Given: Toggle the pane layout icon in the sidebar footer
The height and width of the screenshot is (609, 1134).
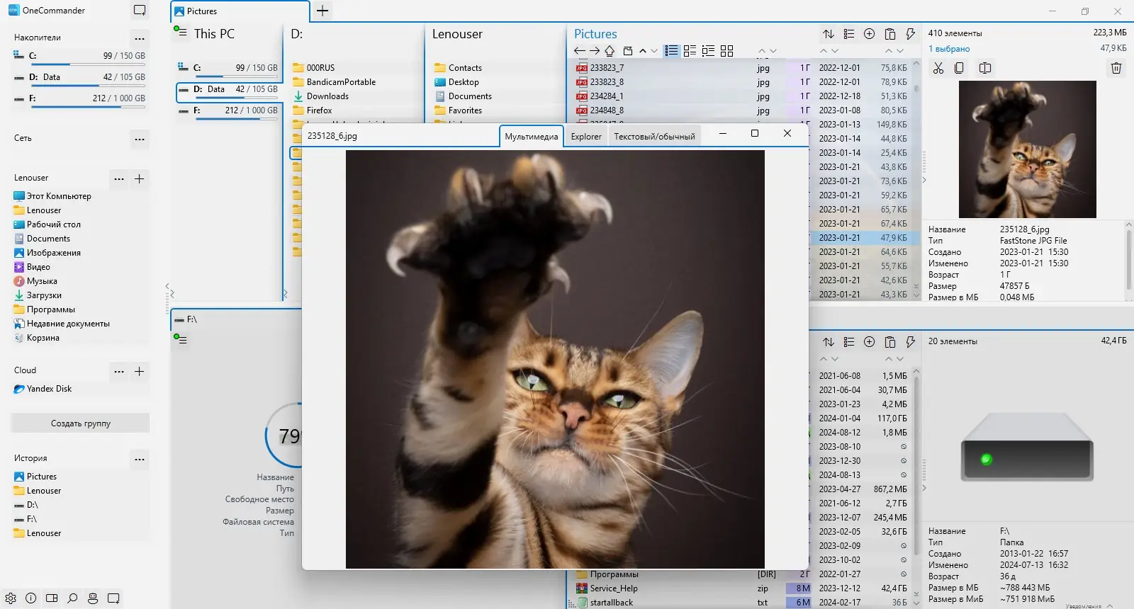Looking at the screenshot, I should (52, 598).
